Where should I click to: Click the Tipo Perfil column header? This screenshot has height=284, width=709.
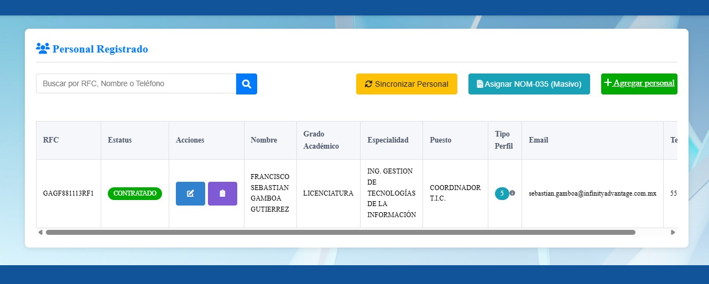pos(505,140)
